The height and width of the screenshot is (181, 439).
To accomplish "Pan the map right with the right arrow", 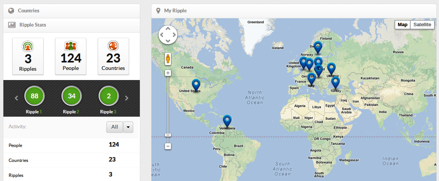I will 174,35.
